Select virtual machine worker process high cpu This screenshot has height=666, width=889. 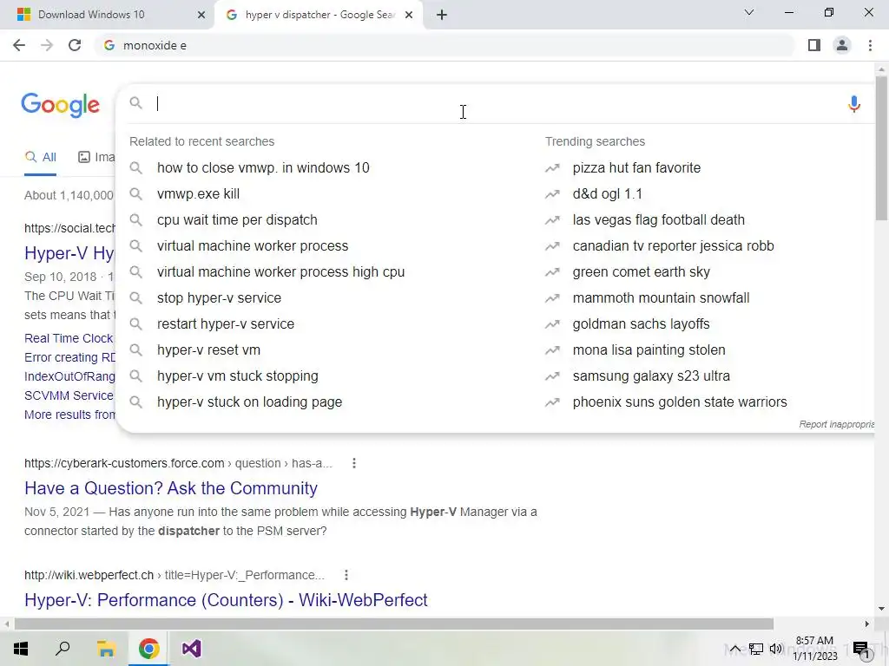(x=280, y=271)
